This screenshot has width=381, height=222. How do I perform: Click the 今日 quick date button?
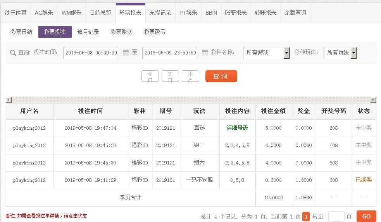[150, 76]
